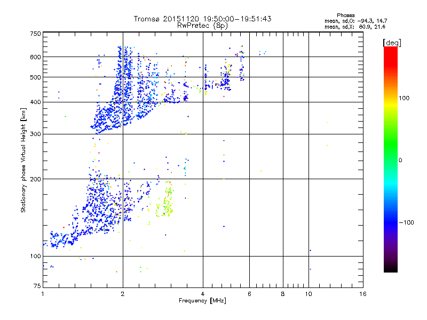Click y-axis tick label '500'
Image resolution: width=427 pixels, height=320 pixels.
35,77
